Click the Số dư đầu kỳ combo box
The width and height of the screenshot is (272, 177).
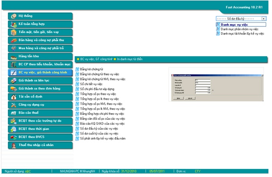pos(241,19)
